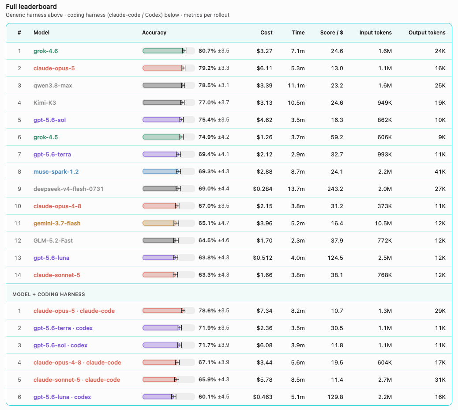Open the claude-opus-4-8 · claude-code link
Screen dimensions: 458x410
coord(77,363)
